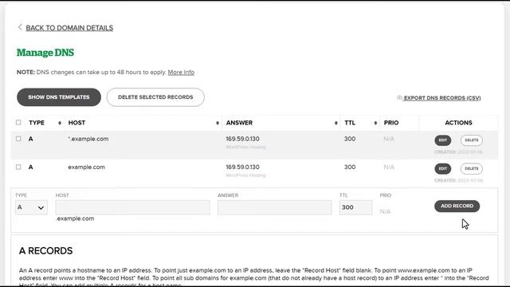Image resolution: width=510 pixels, height=287 pixels.
Task: Delete the example.com A record
Action: tap(471, 168)
